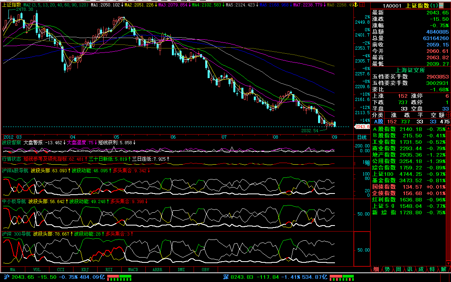This screenshot has height=282, width=451.
Task: Select the 地产指数 row
Action: pos(409,155)
